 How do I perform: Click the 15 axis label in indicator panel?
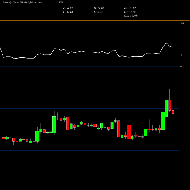click(182, 23)
